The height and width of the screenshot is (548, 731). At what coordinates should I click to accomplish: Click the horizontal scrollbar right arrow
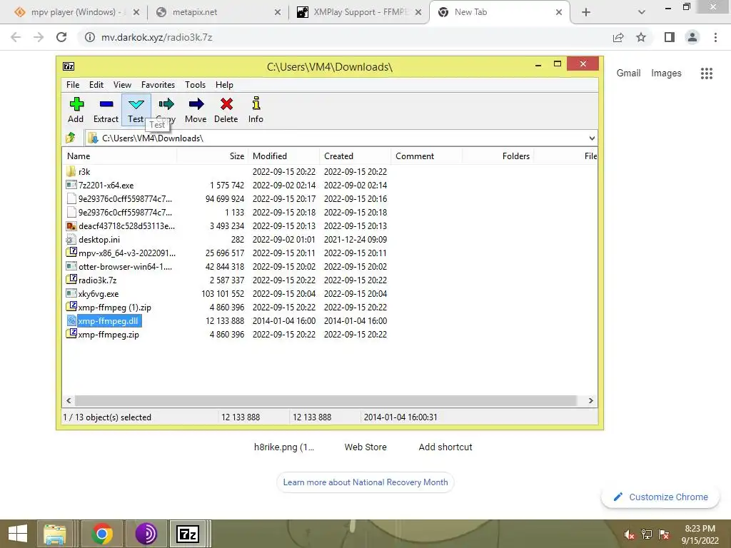[590, 401]
